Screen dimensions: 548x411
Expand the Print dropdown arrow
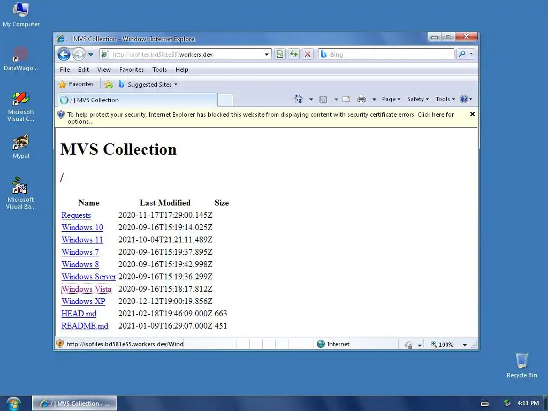(x=374, y=100)
